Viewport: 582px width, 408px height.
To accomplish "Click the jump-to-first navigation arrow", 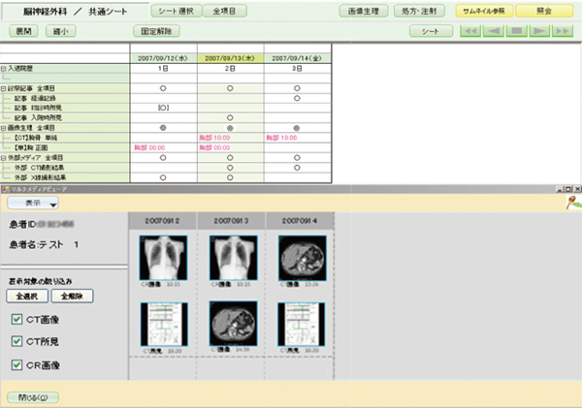I will pos(472,31).
